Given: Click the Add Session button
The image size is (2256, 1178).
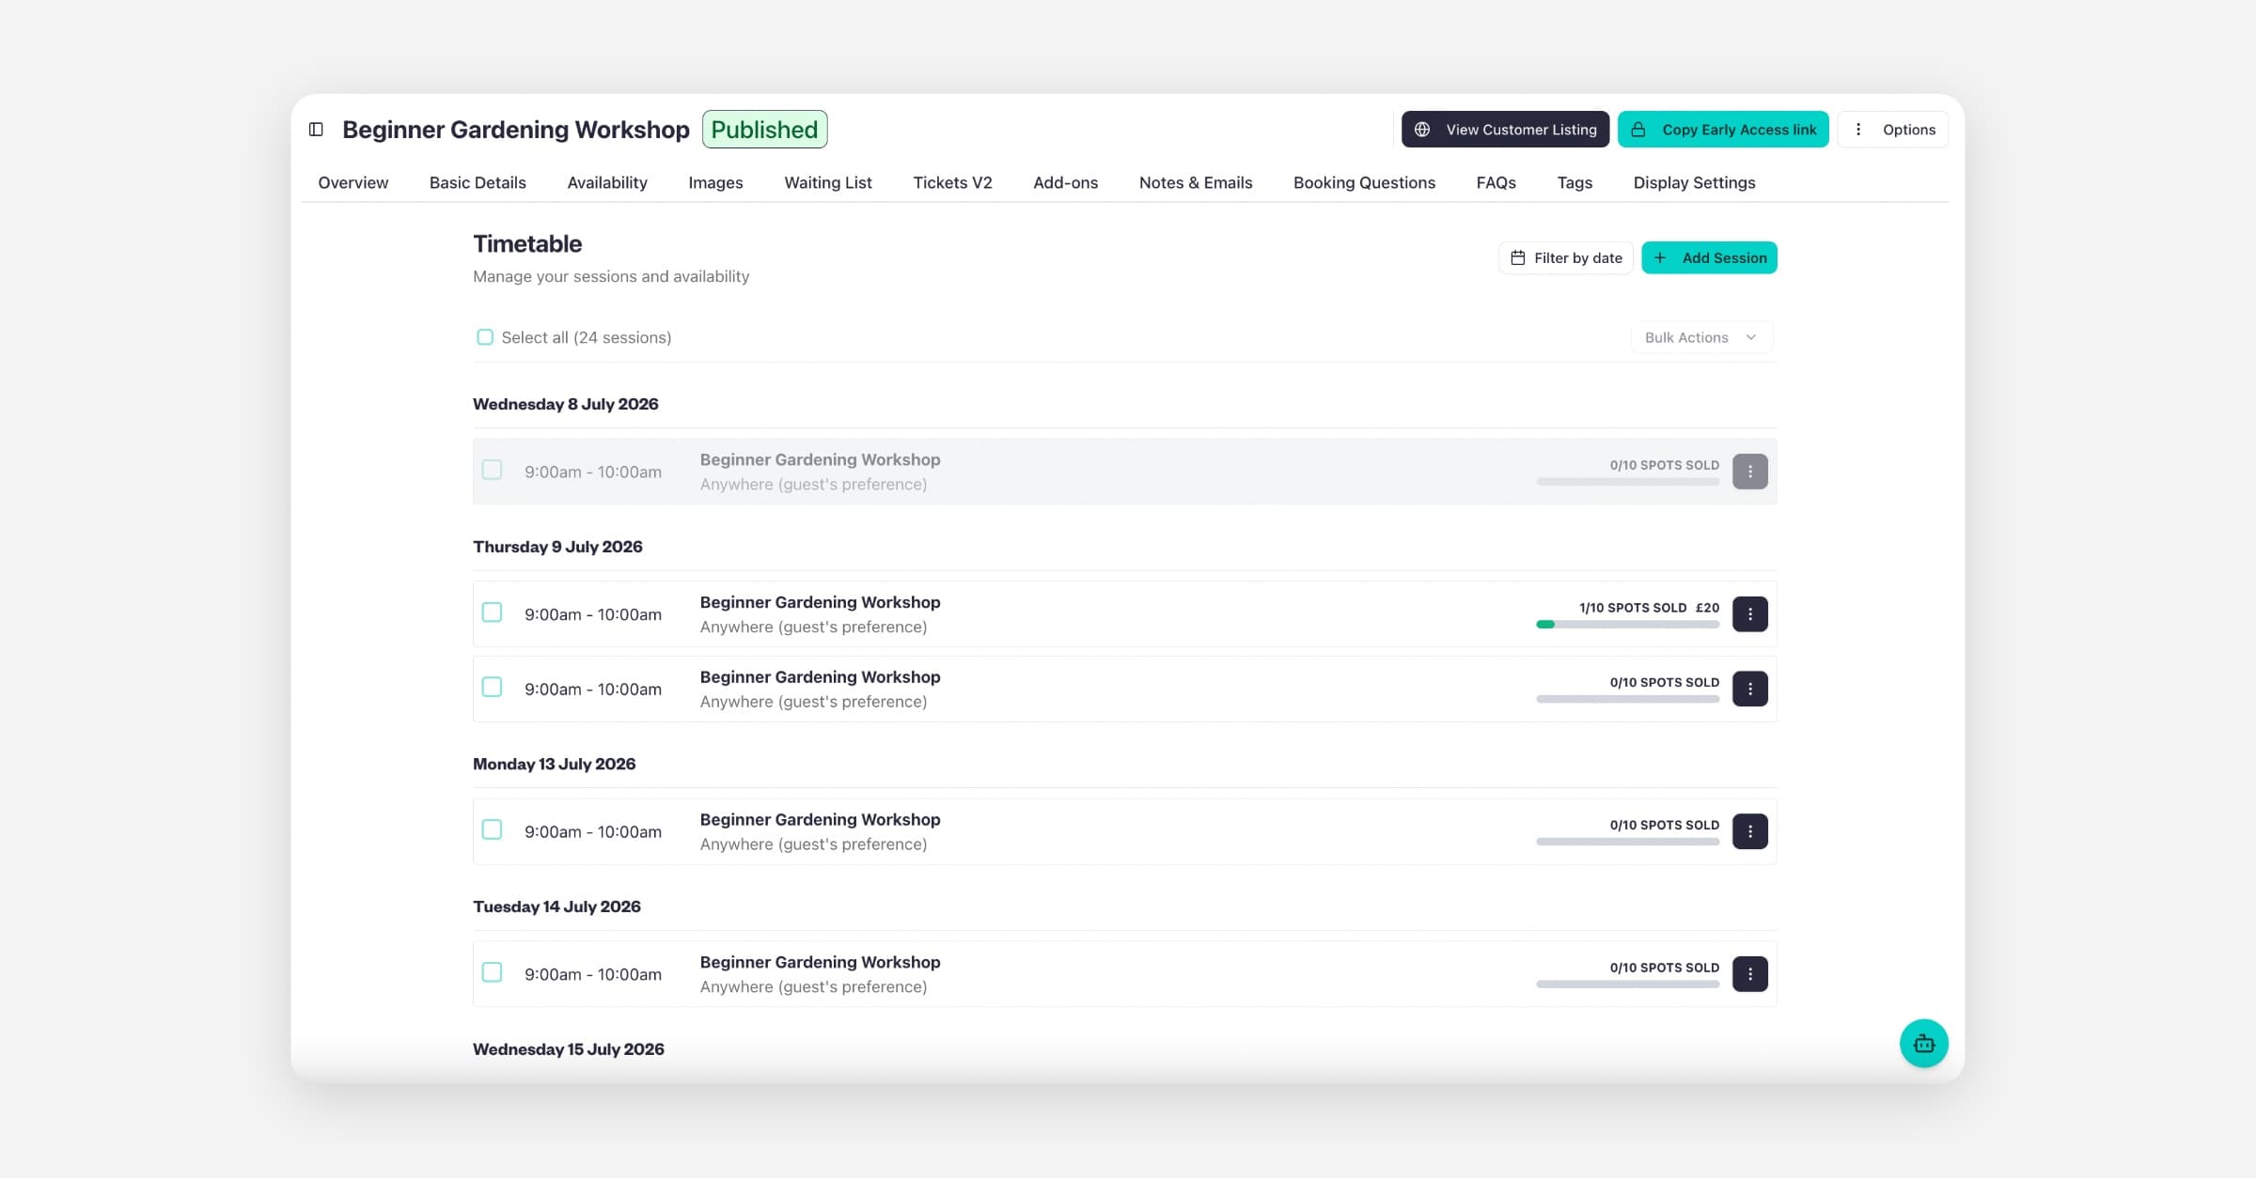Looking at the screenshot, I should (1709, 257).
